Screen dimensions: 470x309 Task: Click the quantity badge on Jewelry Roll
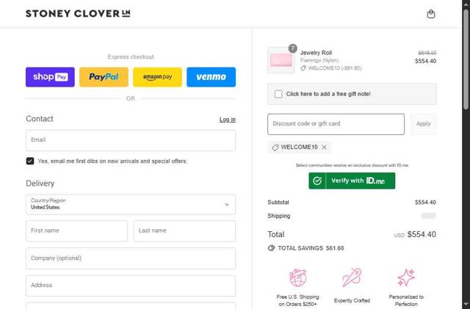[292, 48]
